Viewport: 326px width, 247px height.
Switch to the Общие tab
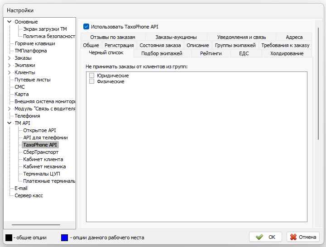point(91,45)
